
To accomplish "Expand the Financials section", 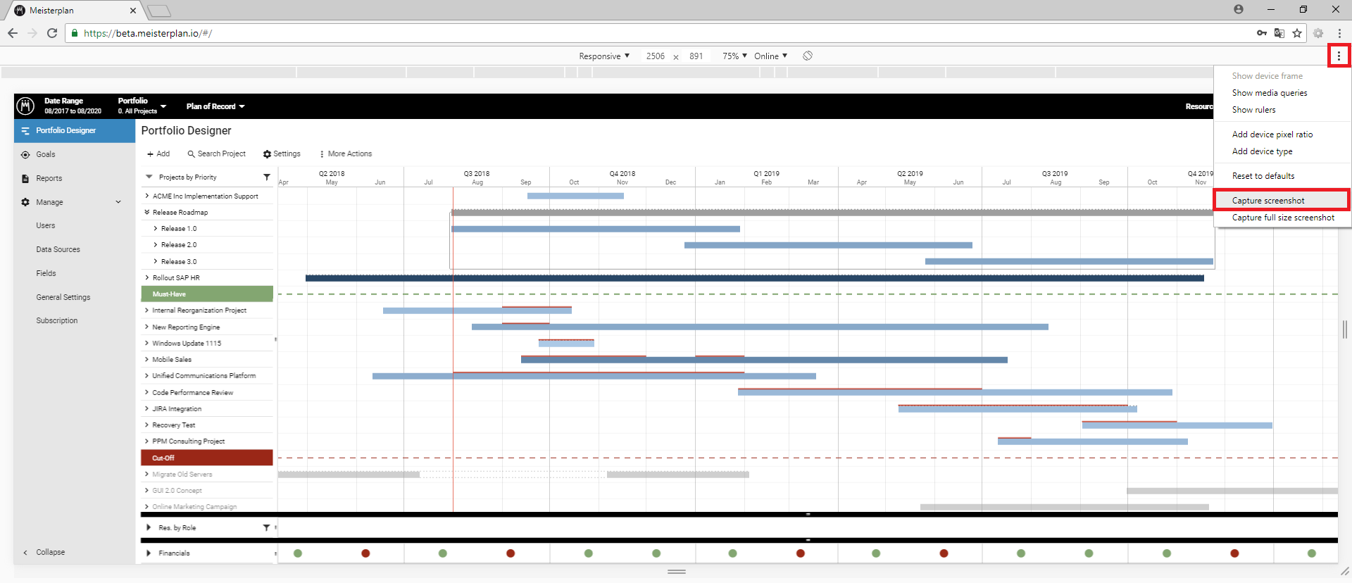I will [x=149, y=553].
